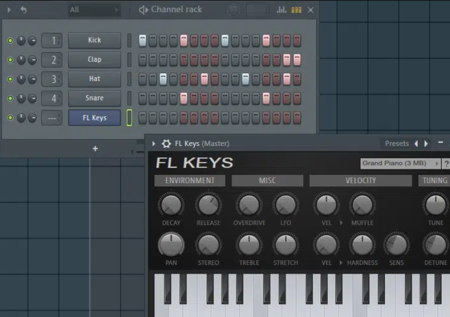Click the Kick channel volume knob
The height and width of the screenshot is (317, 450).
[x=32, y=41]
